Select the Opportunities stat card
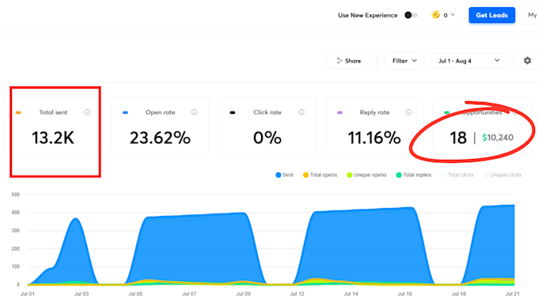Image resolution: width=538 pixels, height=303 pixels. (x=482, y=126)
